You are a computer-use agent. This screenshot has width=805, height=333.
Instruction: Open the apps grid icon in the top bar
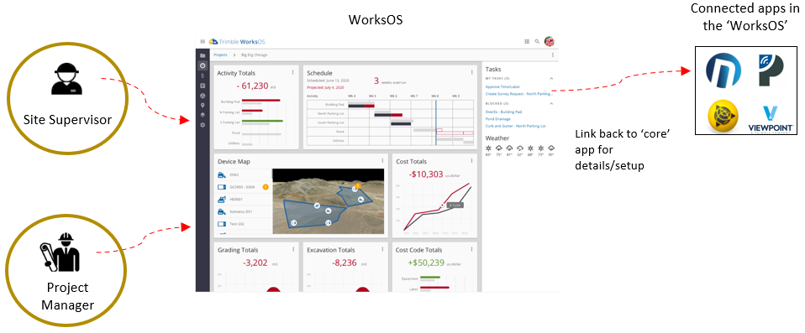tap(527, 41)
